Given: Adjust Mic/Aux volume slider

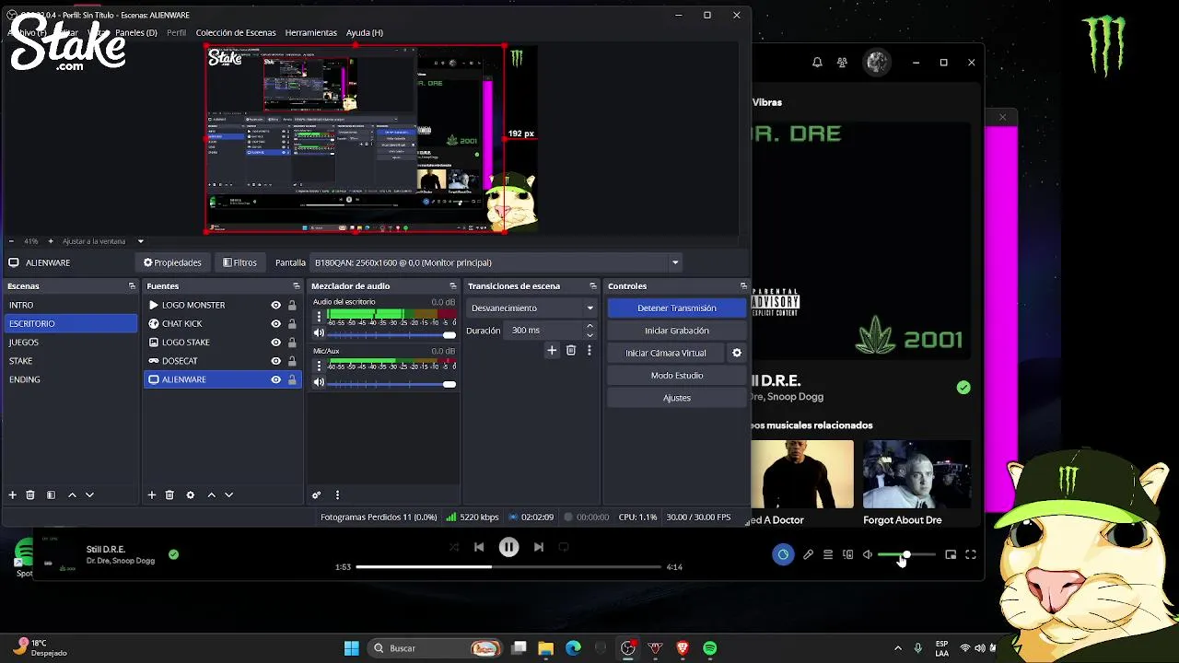Looking at the screenshot, I should (x=391, y=383).
